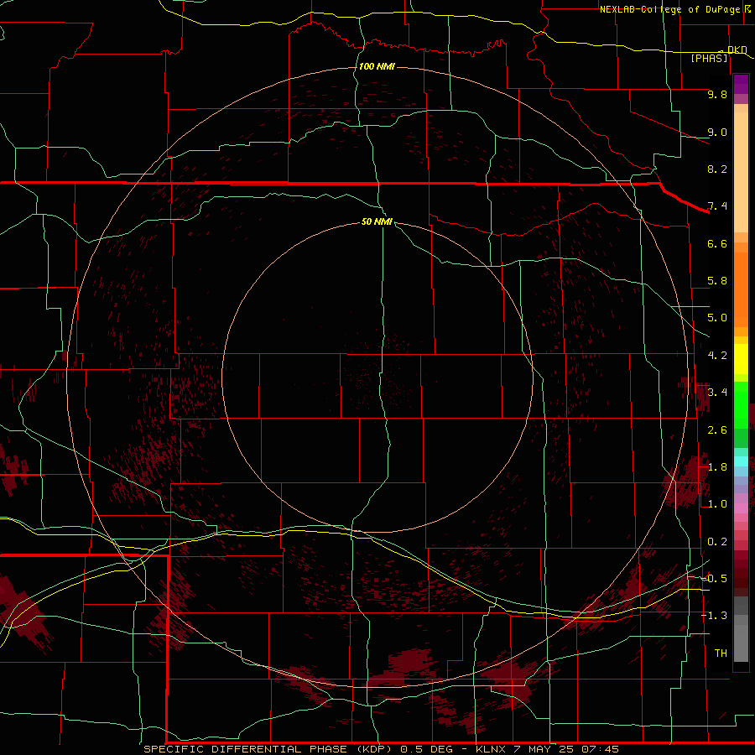Click the product caption naming KLNX

point(381,749)
